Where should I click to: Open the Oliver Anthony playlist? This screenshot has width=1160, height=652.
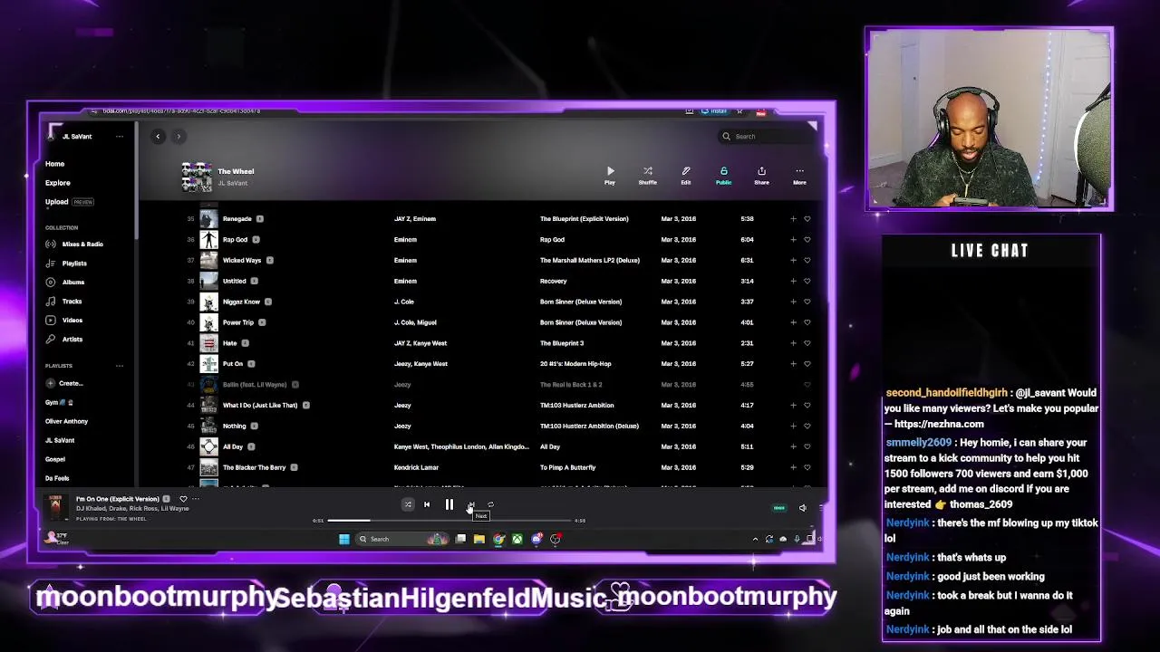pyautogui.click(x=66, y=421)
